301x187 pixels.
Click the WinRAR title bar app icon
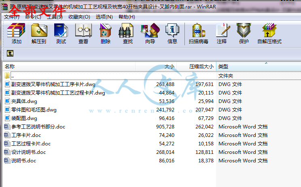[x=4, y=7]
